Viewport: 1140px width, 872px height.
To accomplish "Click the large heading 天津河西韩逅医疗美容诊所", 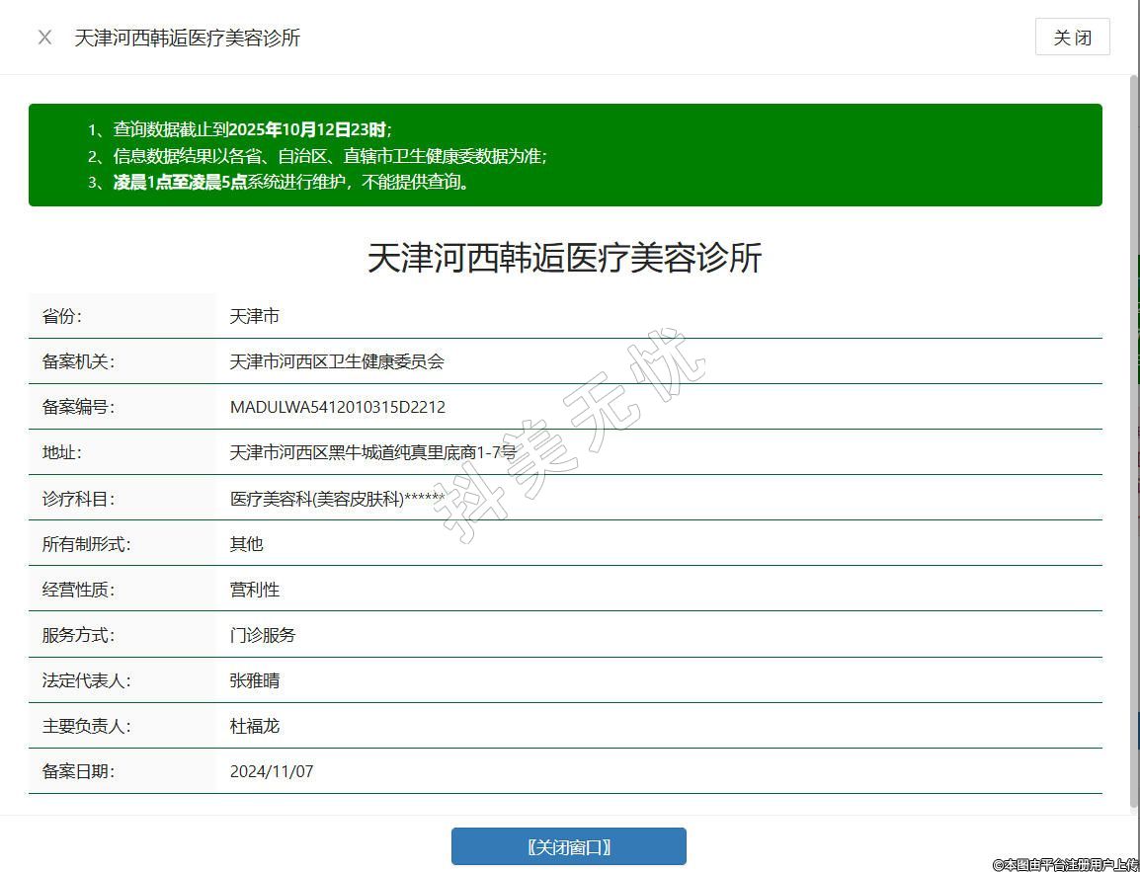I will click(x=564, y=258).
